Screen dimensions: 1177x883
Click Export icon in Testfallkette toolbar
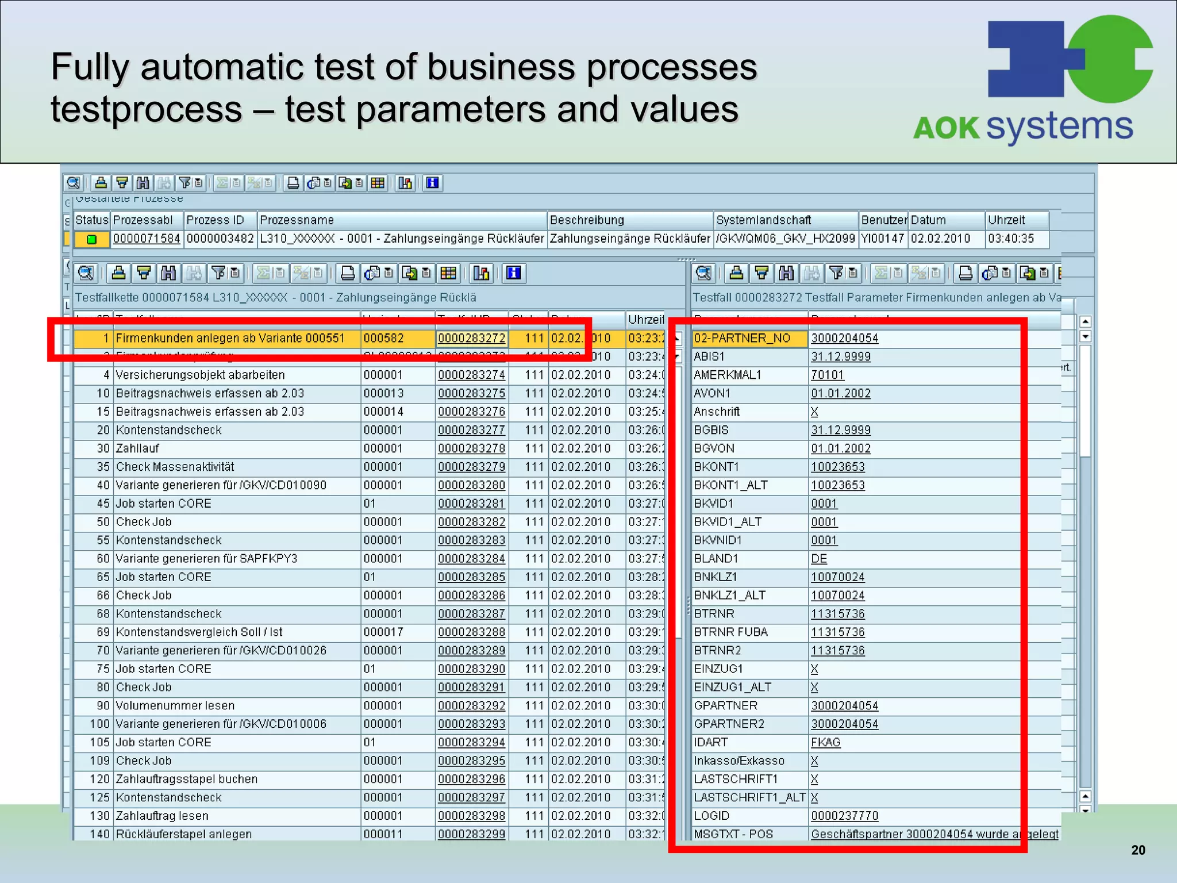tap(410, 272)
